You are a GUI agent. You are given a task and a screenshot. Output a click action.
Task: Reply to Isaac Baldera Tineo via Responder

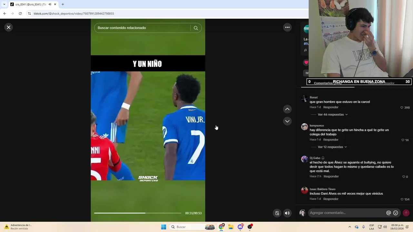click(331, 199)
